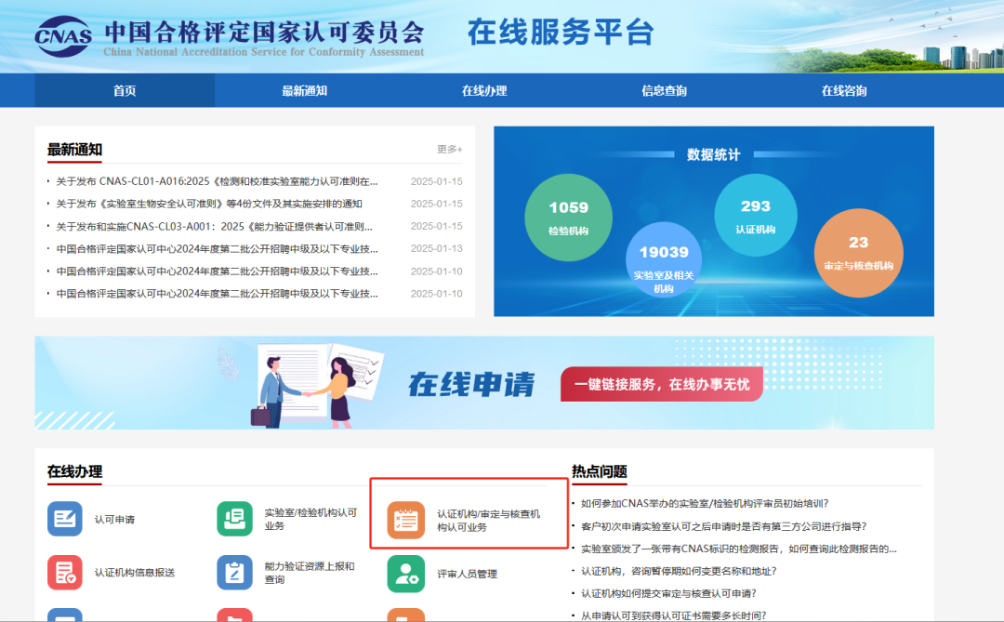Open the 检验机构 statistics circle showing 1059

coord(569,216)
